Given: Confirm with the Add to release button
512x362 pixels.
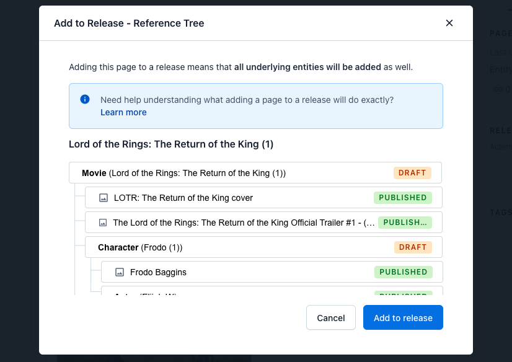Looking at the screenshot, I should pyautogui.click(x=403, y=318).
